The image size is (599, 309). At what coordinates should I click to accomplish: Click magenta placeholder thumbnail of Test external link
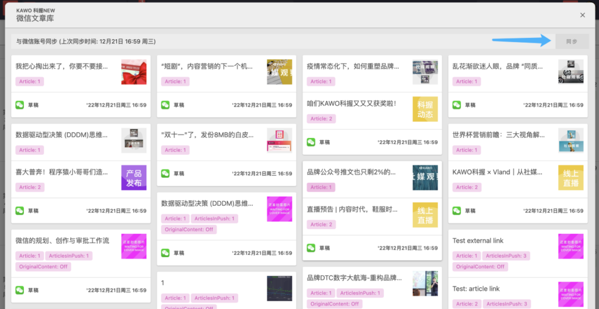coord(571,246)
